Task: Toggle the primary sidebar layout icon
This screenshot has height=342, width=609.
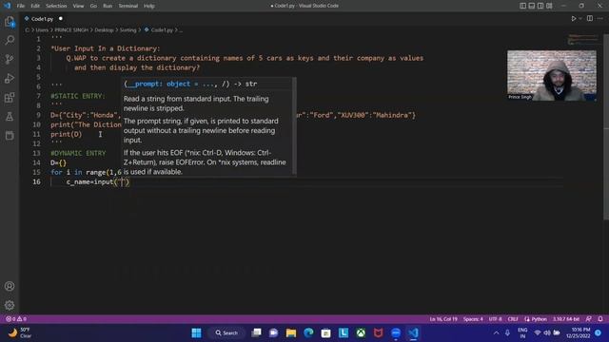Action: click(x=522, y=6)
